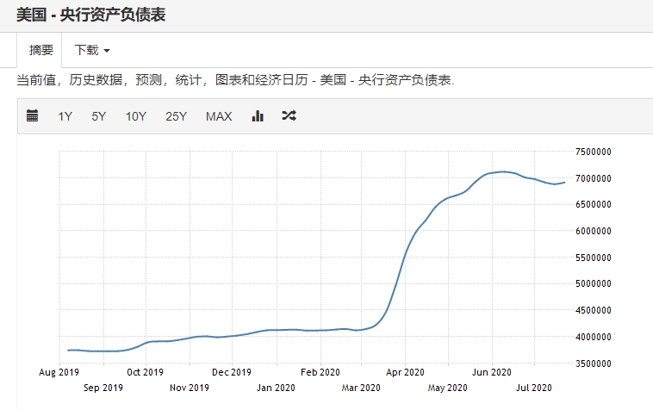The image size is (653, 410).
Task: Click the line's right end after Jul 2020
Action: [564, 182]
